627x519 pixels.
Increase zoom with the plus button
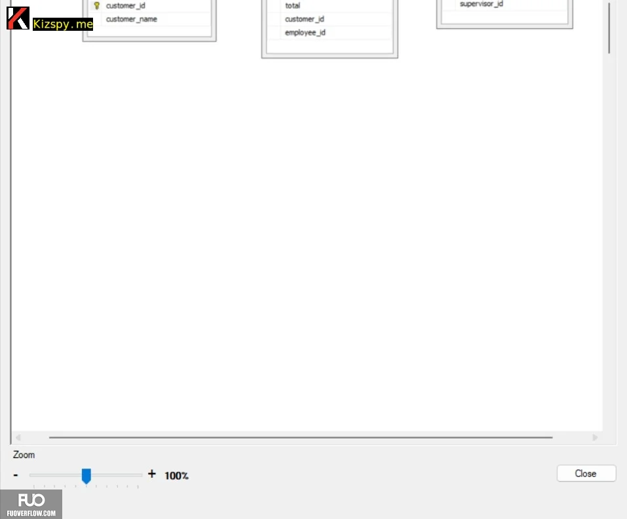[x=151, y=474]
